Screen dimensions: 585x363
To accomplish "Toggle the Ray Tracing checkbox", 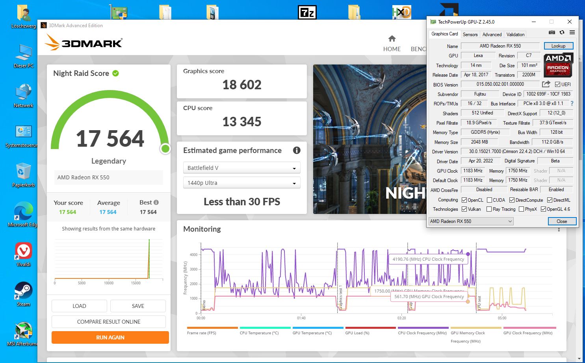I will pos(489,209).
